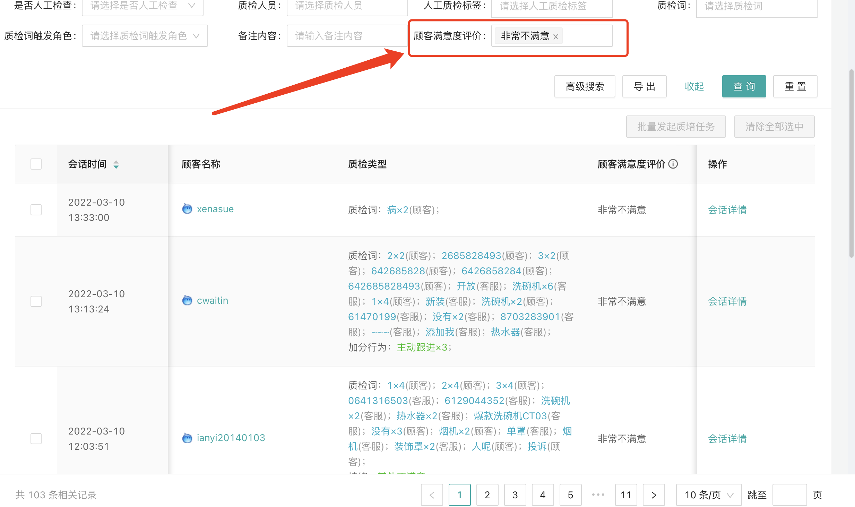Open 质检人员 selector
The width and height of the screenshot is (855, 507).
(x=347, y=6)
